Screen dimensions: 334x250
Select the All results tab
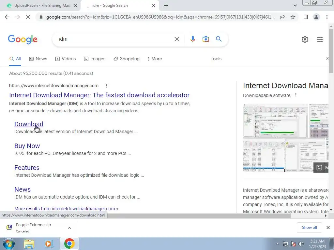click(15, 59)
